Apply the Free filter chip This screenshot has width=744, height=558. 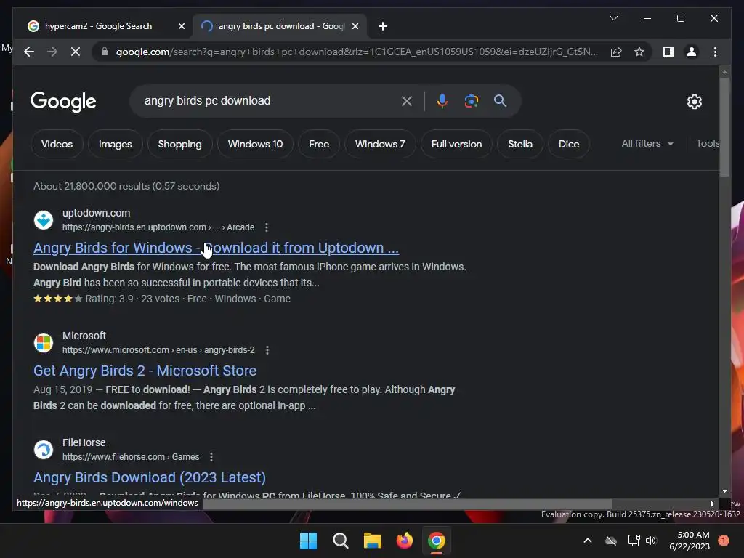(319, 144)
